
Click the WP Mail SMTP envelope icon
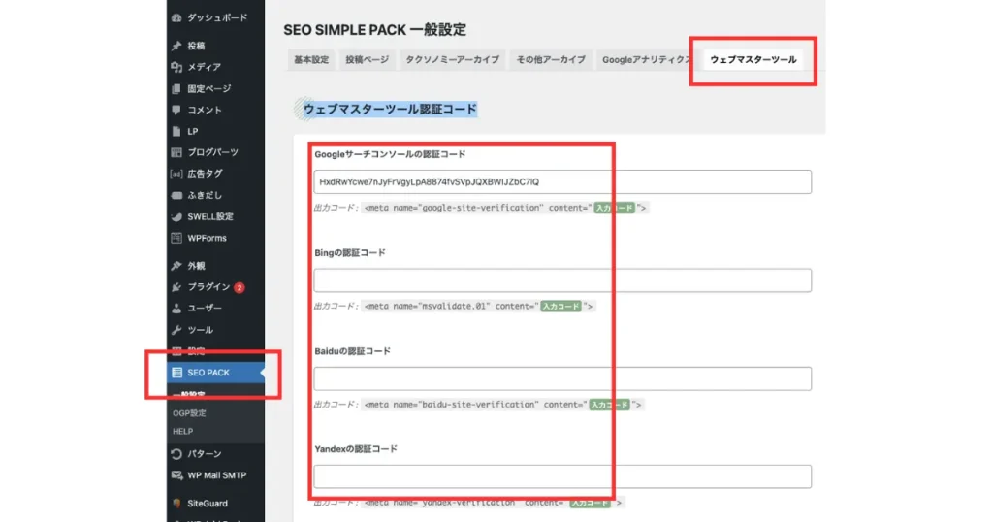click(x=176, y=475)
